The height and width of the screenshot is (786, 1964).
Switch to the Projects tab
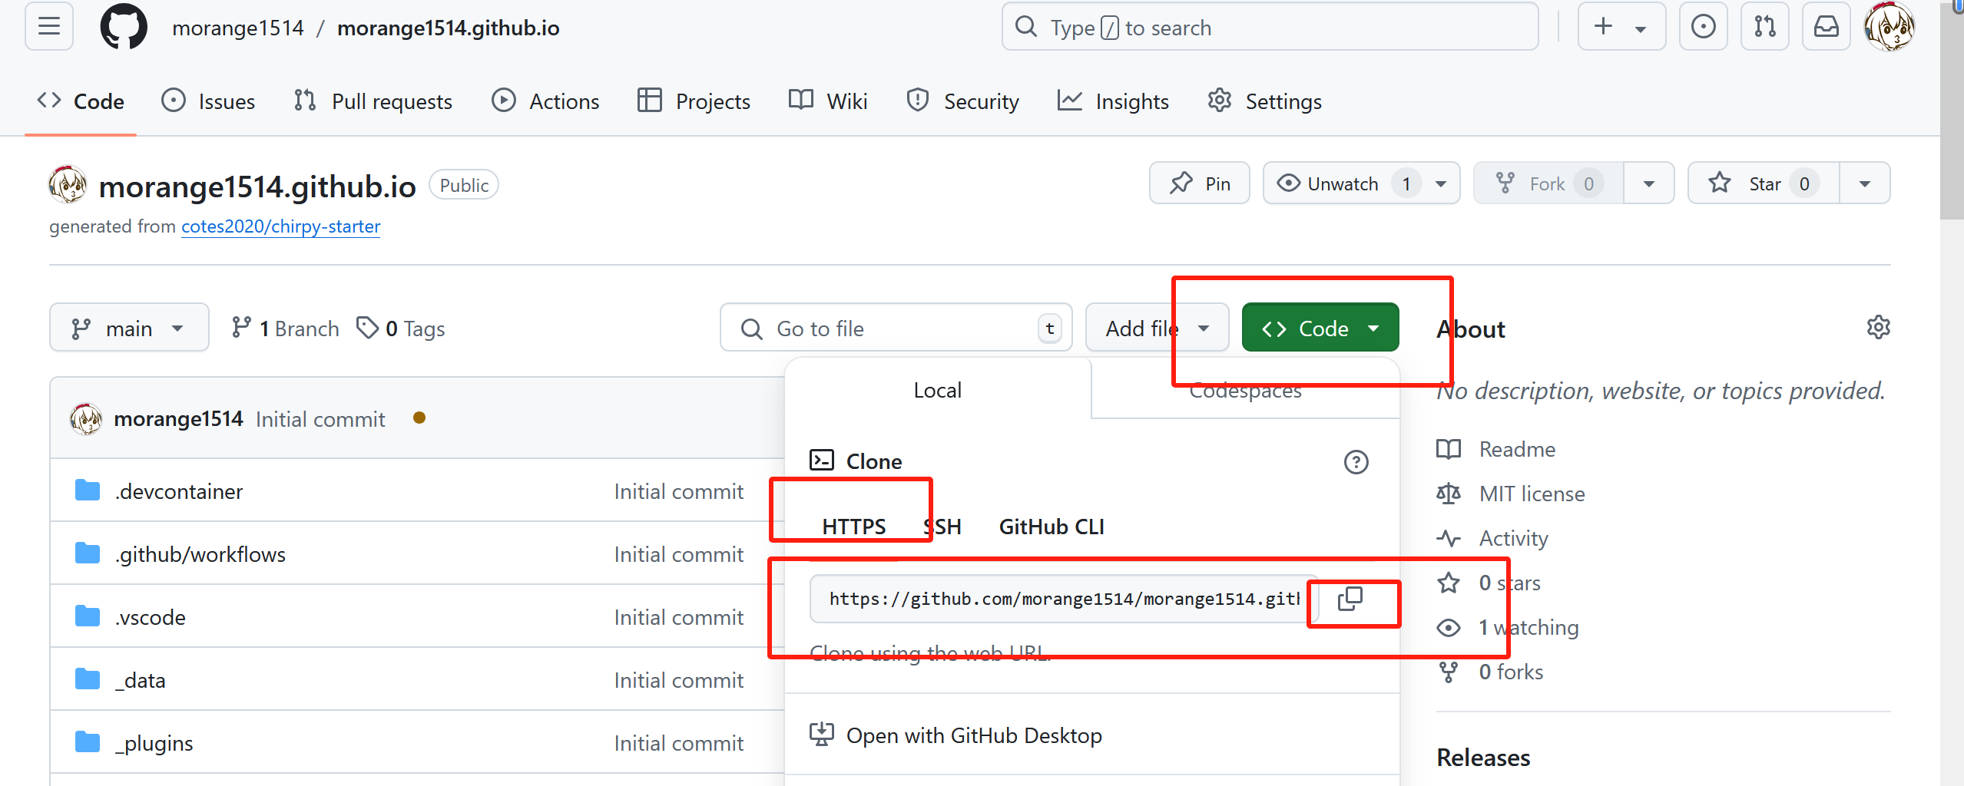pos(694,101)
